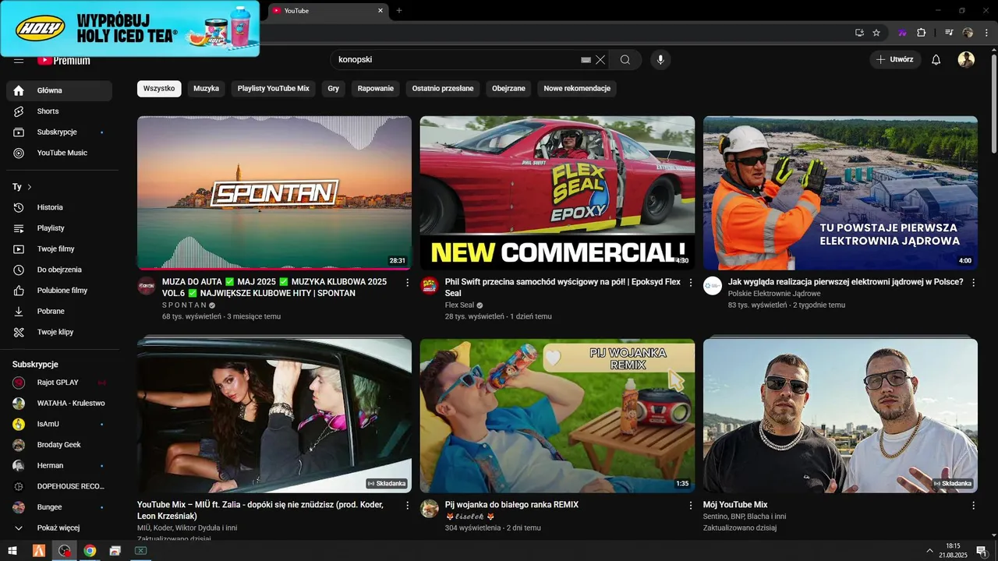Open options for the SPONTAN video
The height and width of the screenshot is (561, 998).
coord(407,282)
